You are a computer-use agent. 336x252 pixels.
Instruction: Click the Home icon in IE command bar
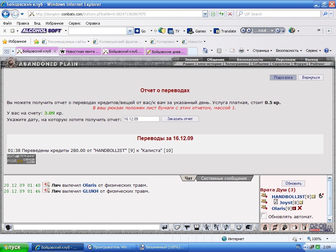coord(205,51)
